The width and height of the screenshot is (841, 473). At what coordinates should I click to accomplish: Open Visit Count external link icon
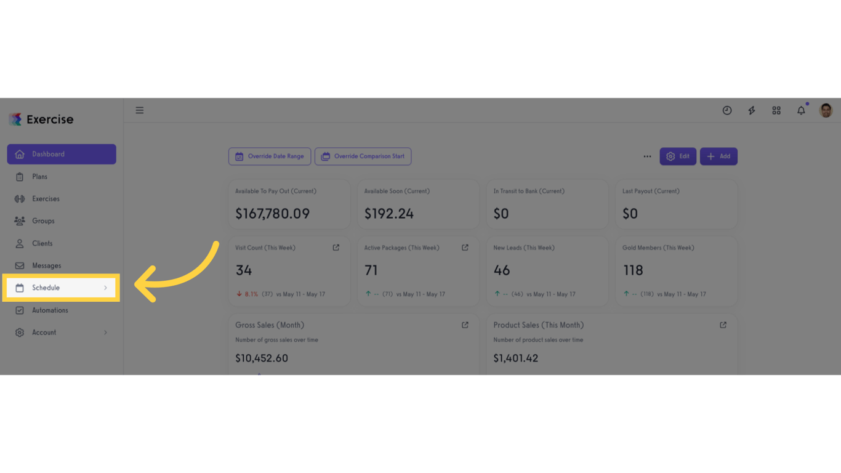pyautogui.click(x=336, y=248)
